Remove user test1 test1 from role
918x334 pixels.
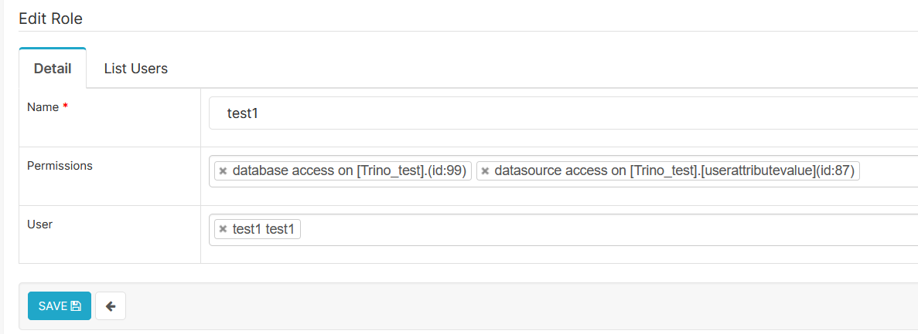coord(223,229)
